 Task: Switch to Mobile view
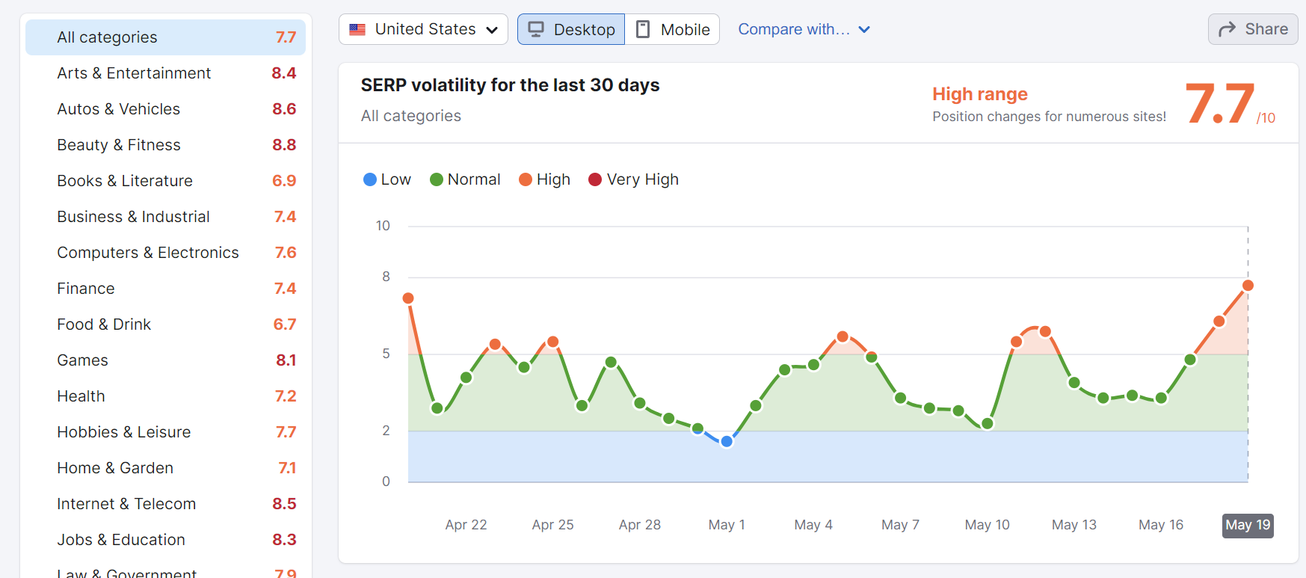(673, 29)
